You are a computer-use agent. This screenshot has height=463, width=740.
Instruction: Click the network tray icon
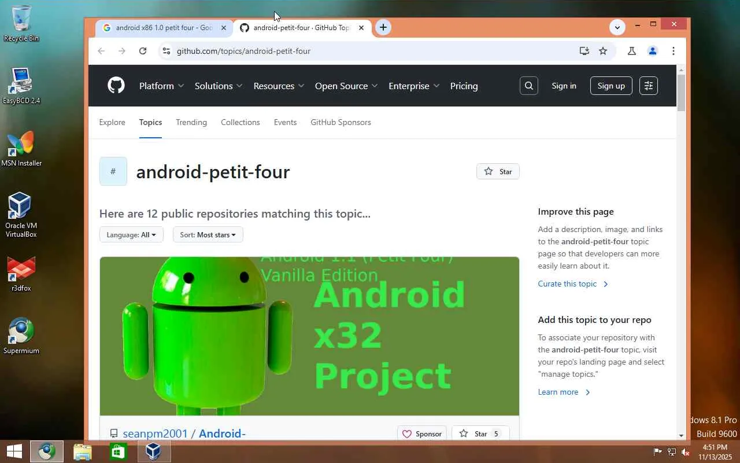point(671,451)
